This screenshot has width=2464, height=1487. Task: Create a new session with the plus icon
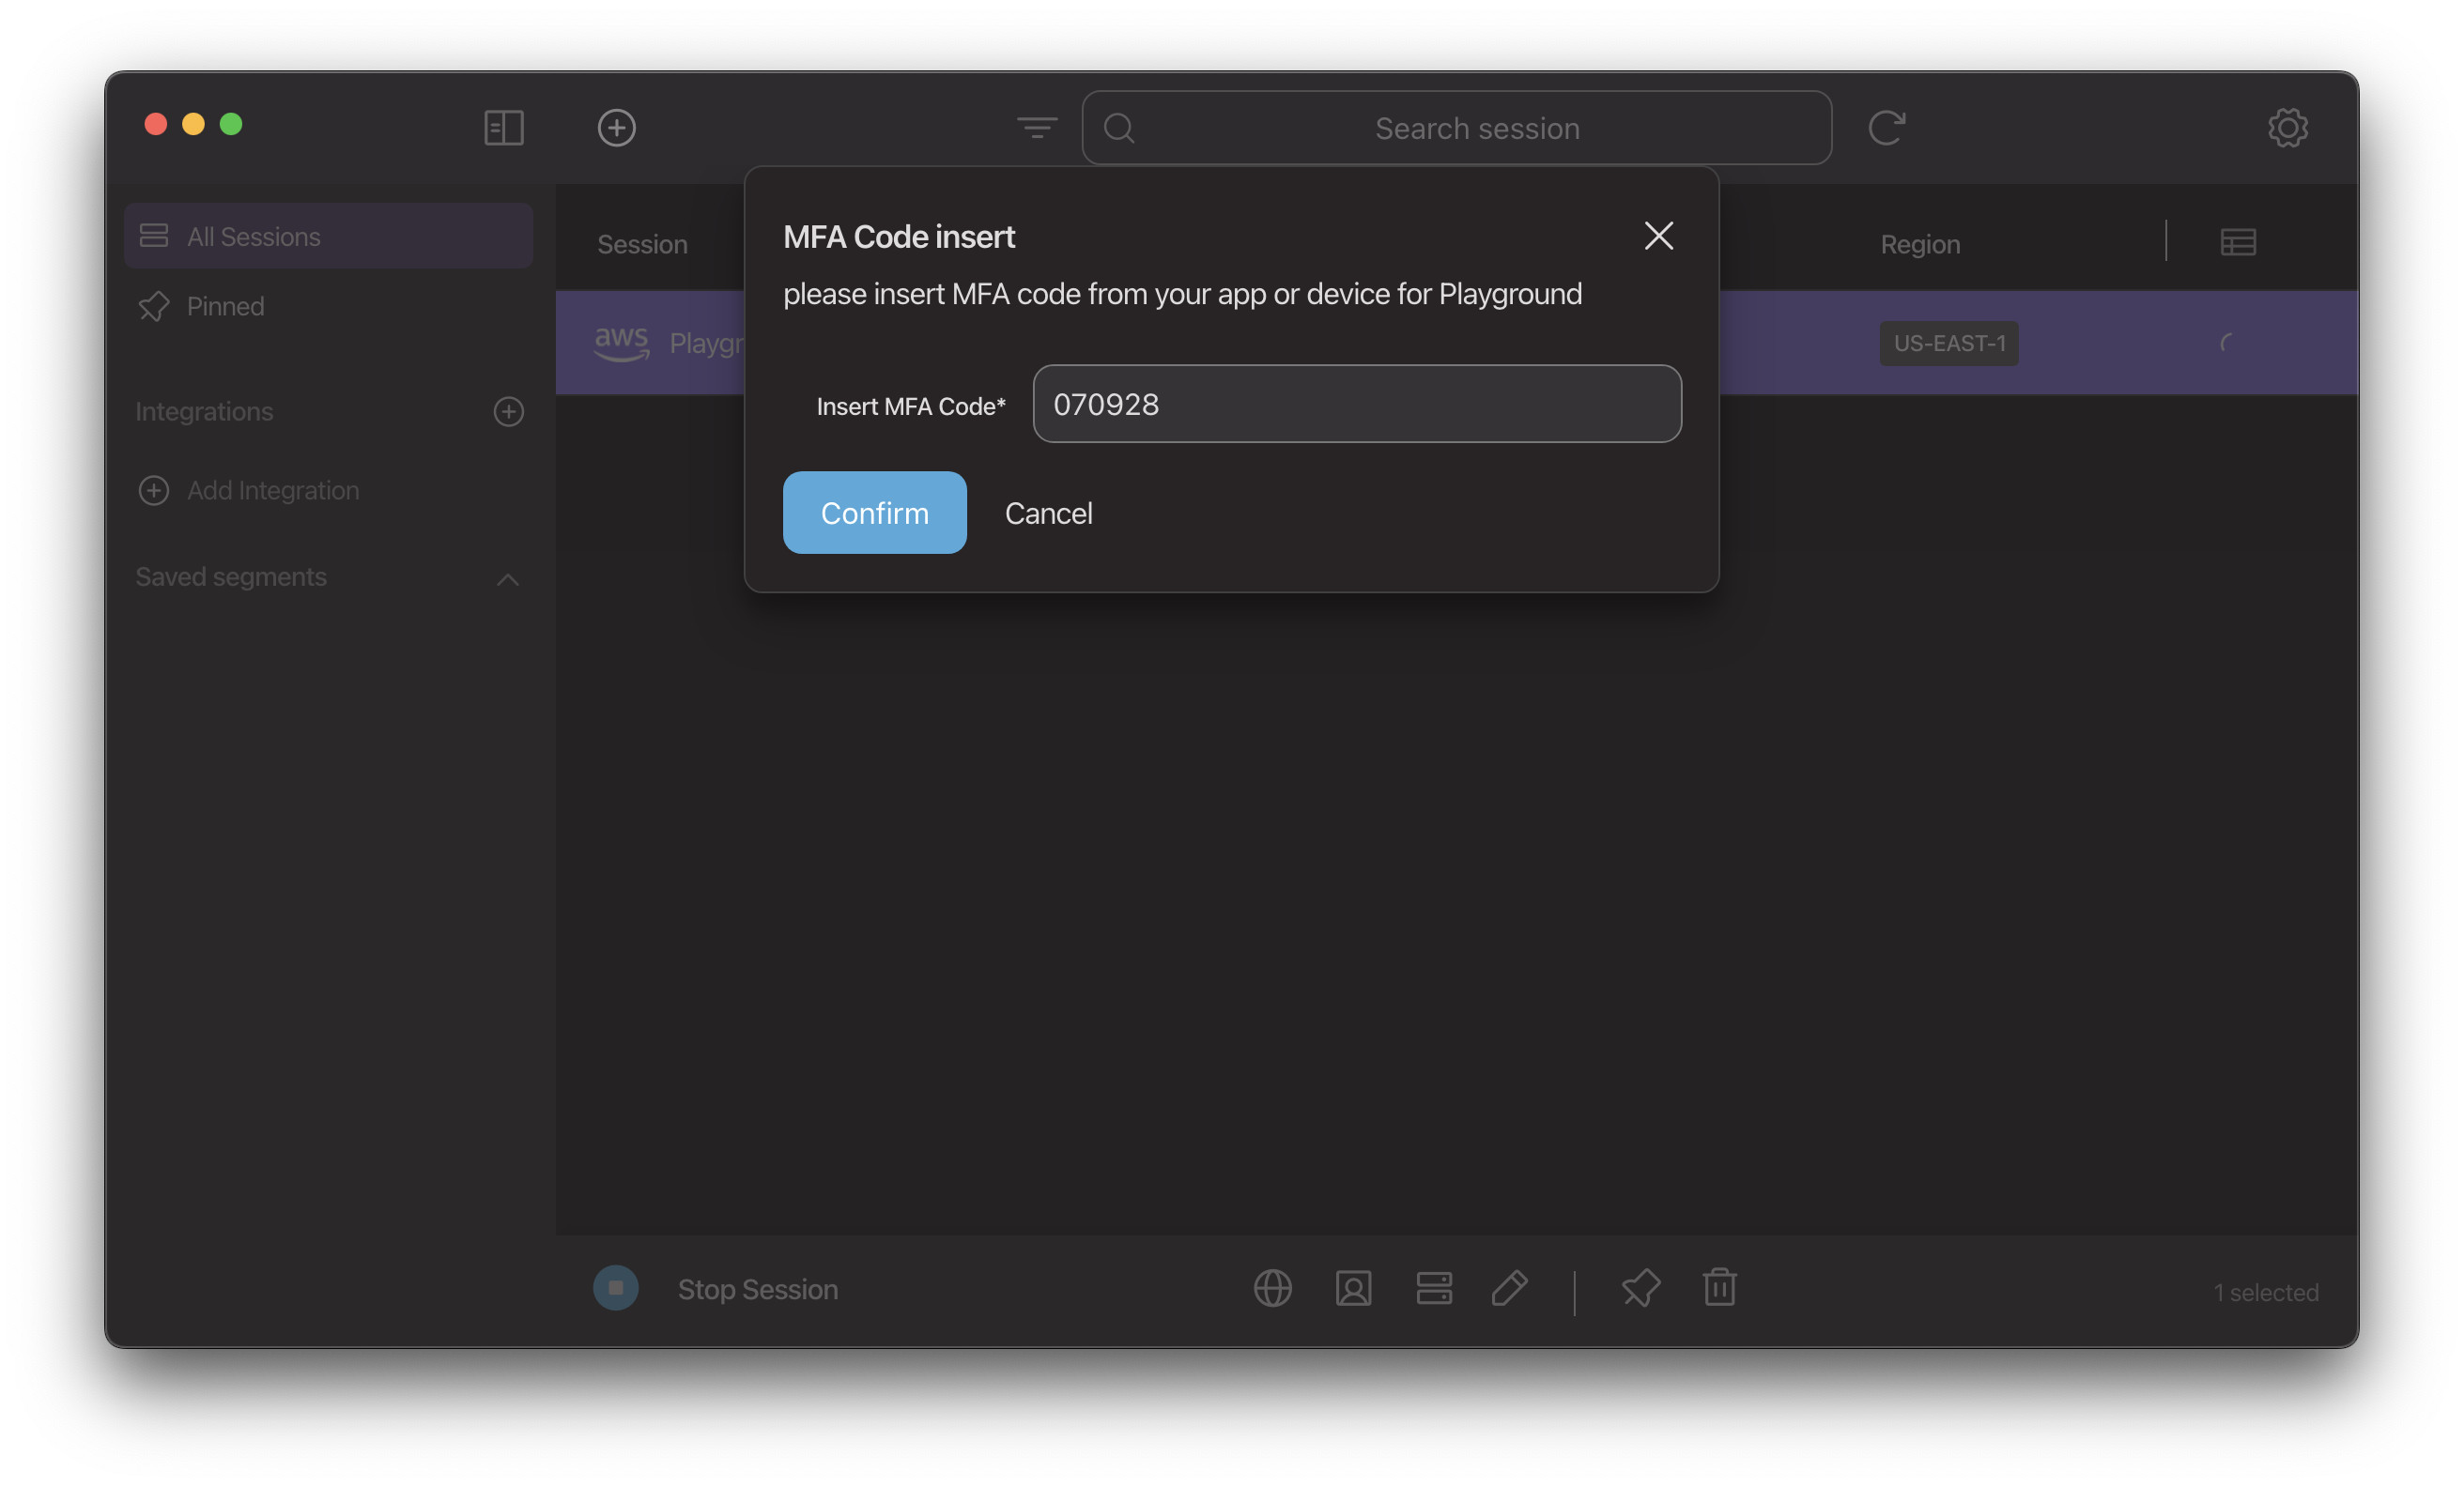[x=616, y=127]
